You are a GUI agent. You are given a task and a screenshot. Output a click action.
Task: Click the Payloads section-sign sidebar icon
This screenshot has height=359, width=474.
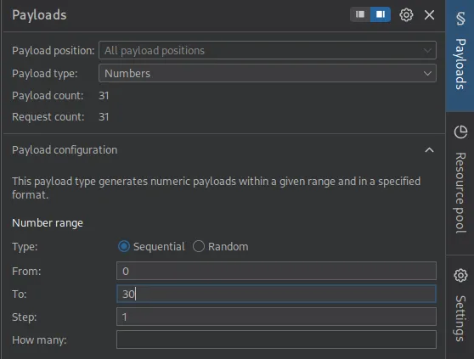click(x=460, y=19)
